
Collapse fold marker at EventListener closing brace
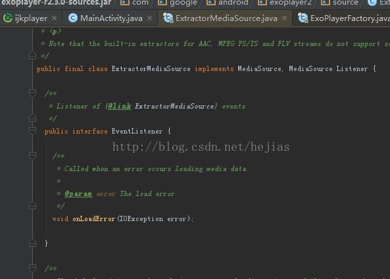tap(32, 243)
